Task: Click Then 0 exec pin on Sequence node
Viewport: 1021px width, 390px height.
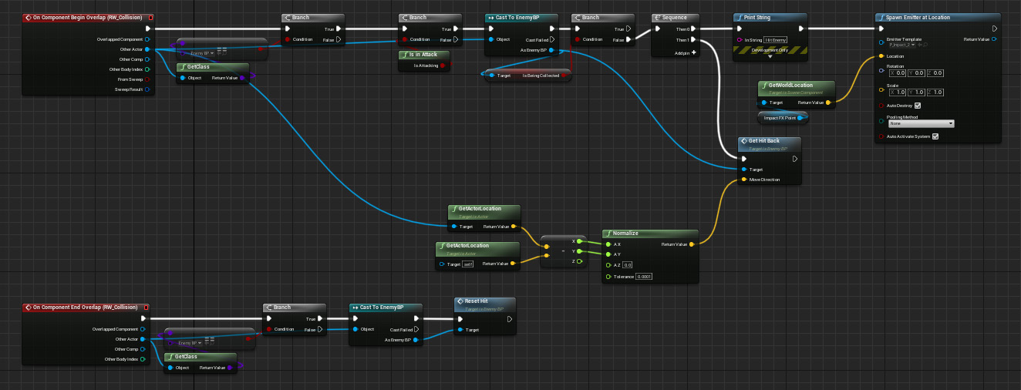Action: click(x=693, y=29)
